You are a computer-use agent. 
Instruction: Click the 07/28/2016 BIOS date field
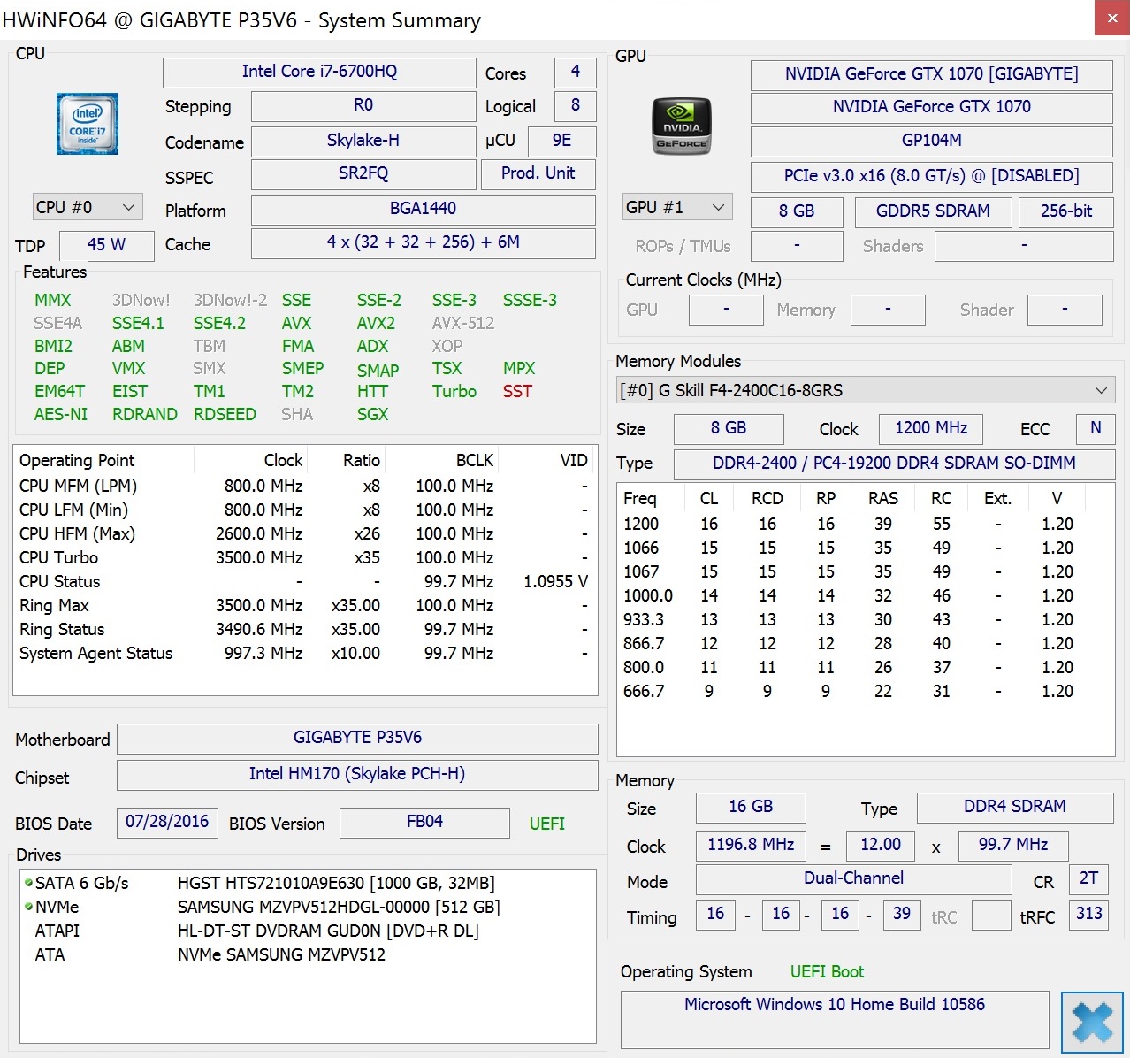(x=167, y=823)
